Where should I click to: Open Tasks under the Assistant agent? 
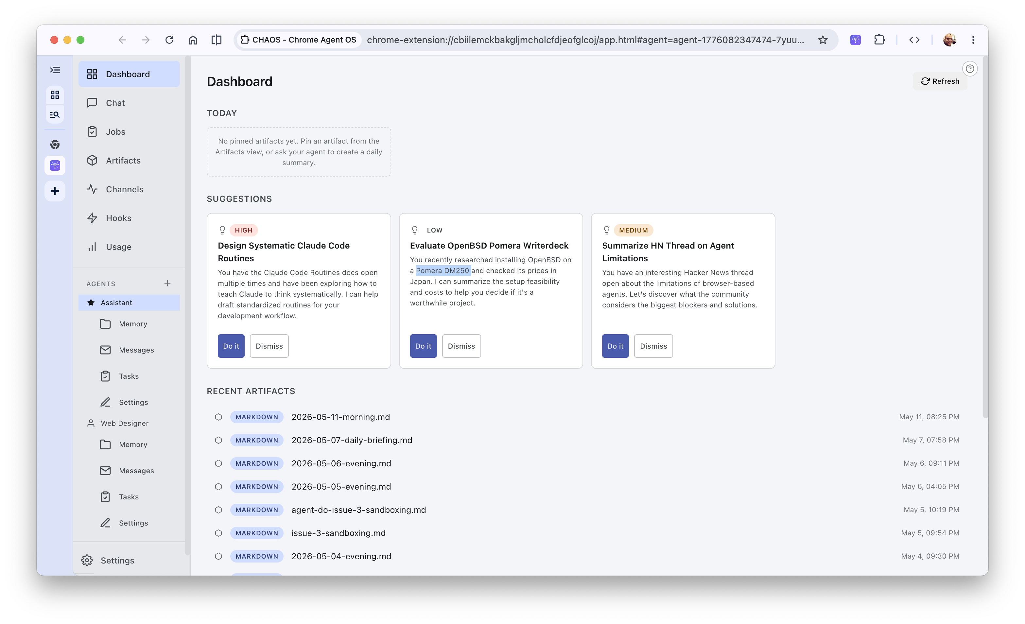[133, 376]
